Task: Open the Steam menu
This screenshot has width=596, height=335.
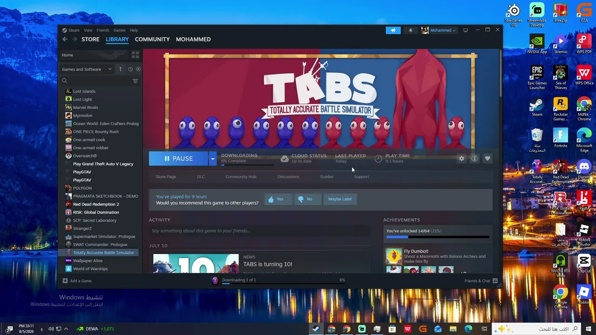Action: [x=74, y=30]
